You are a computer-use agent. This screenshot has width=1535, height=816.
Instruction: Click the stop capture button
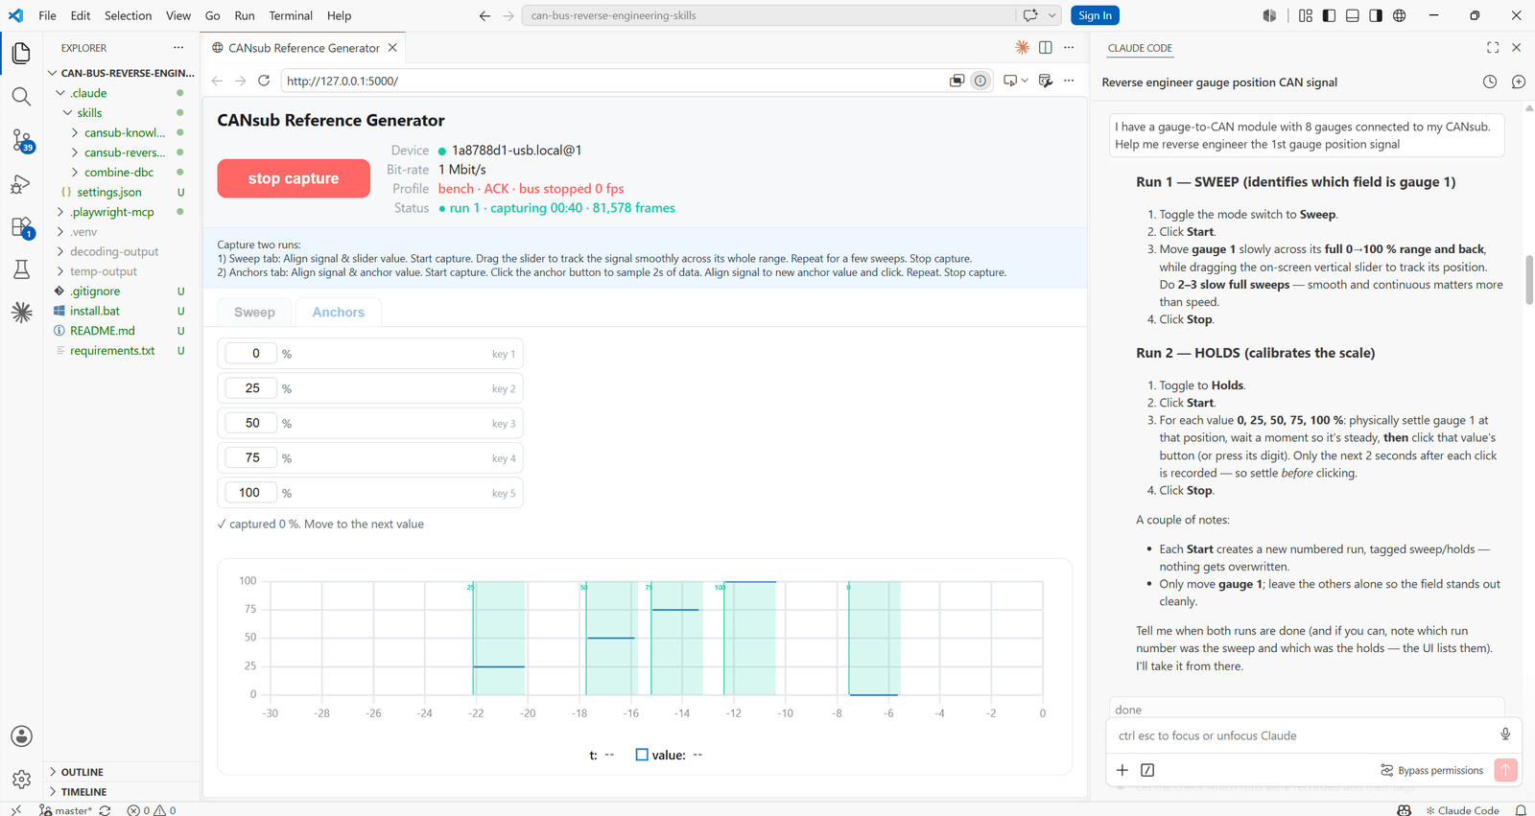[294, 178]
